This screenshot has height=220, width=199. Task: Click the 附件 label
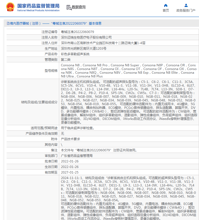[x=54, y=139]
